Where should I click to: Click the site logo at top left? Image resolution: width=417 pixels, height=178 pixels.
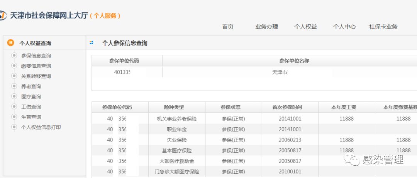[3, 15]
